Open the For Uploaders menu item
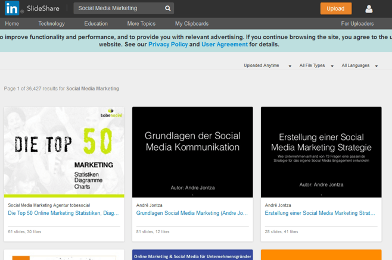 pyautogui.click(x=357, y=23)
